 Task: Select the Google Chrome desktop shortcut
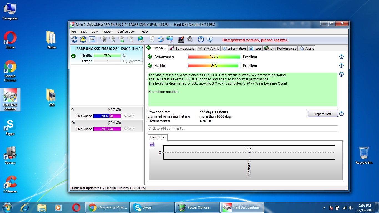(10, 71)
